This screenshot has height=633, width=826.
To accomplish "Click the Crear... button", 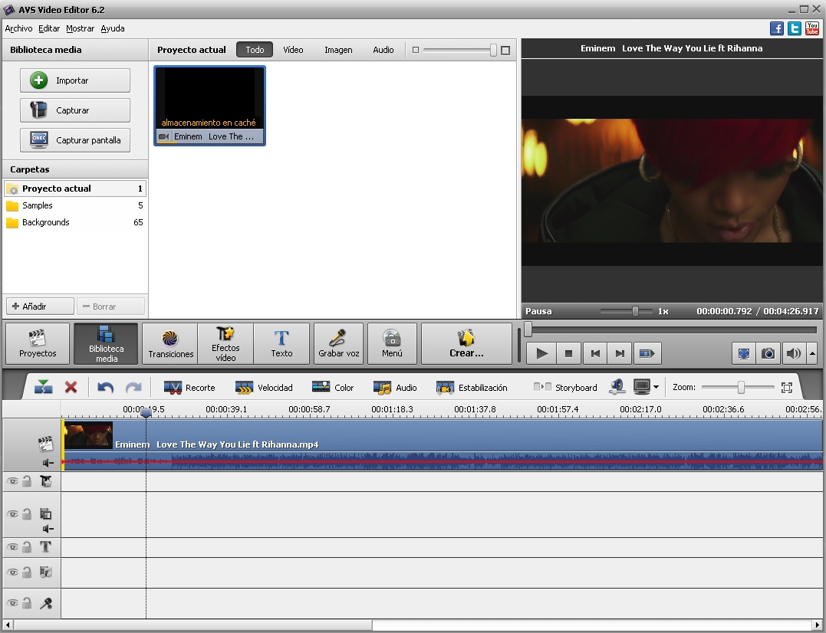I will [466, 343].
